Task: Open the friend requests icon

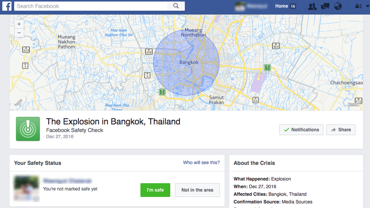Action: click(312, 6)
